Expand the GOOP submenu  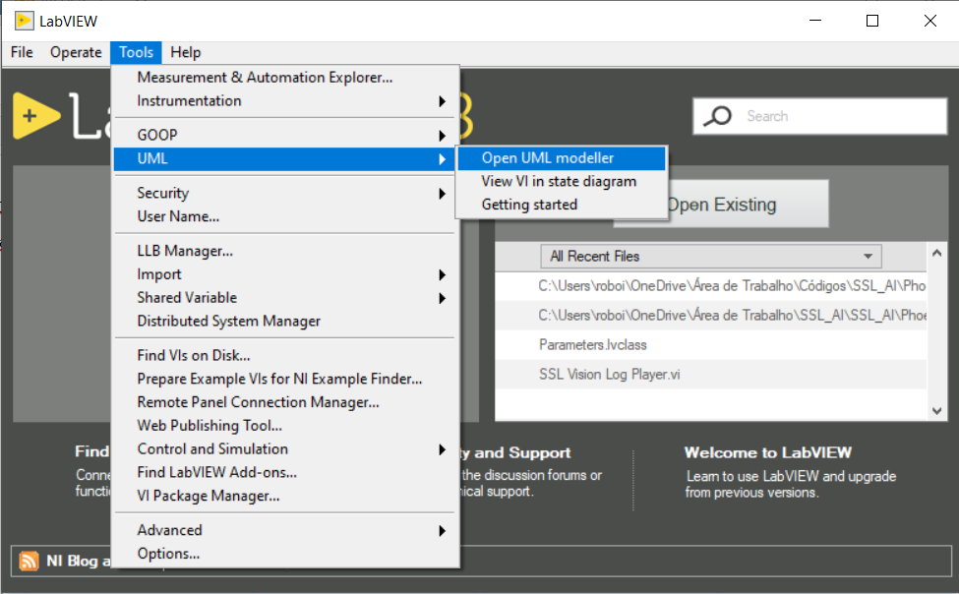(285, 135)
